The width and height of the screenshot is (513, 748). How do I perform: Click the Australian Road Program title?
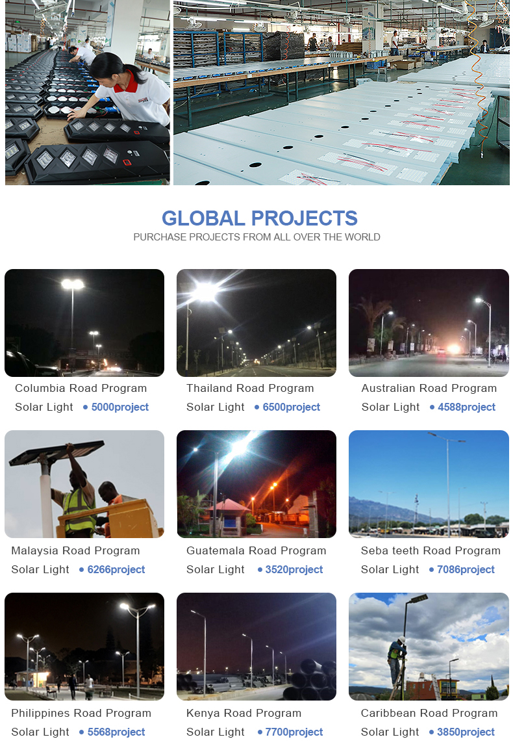[x=429, y=389]
